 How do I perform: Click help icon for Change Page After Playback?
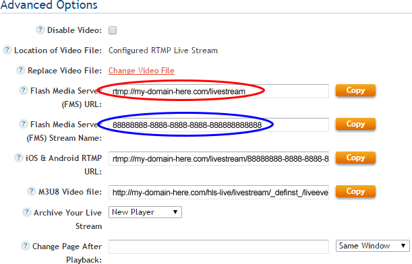25,246
